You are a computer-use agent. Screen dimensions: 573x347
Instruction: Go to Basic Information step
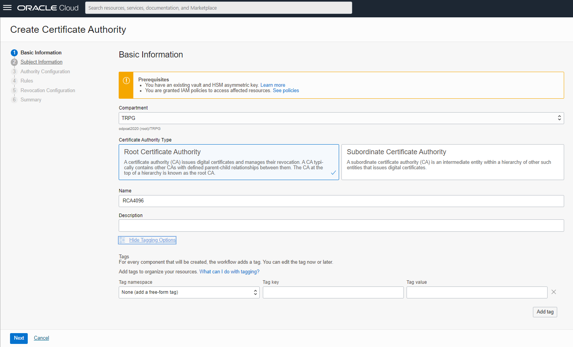[x=41, y=52]
